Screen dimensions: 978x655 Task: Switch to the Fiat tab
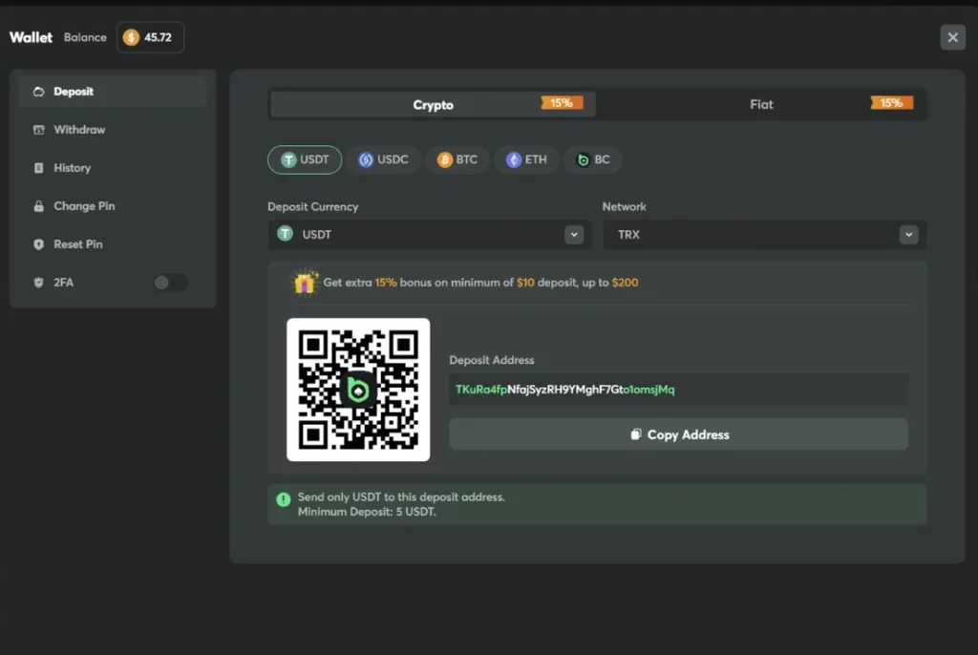click(761, 104)
